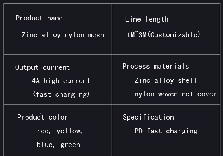Click the 'Process materials' heading
Screen dimensions: 223x156
[156, 66]
